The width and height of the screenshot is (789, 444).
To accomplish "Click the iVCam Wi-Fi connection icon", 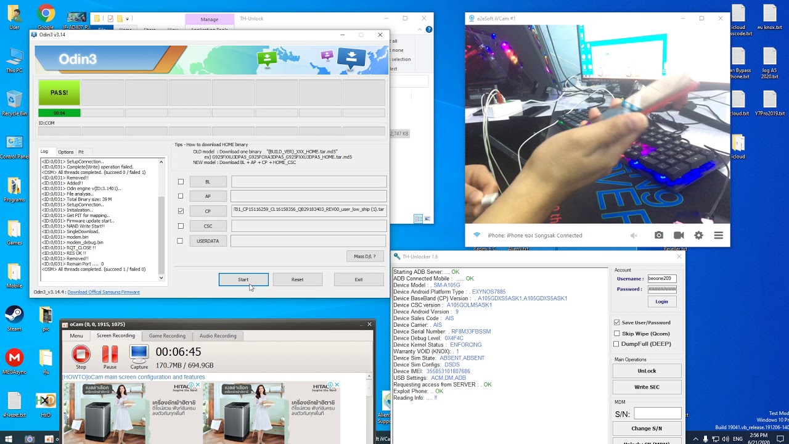I will pyautogui.click(x=476, y=235).
